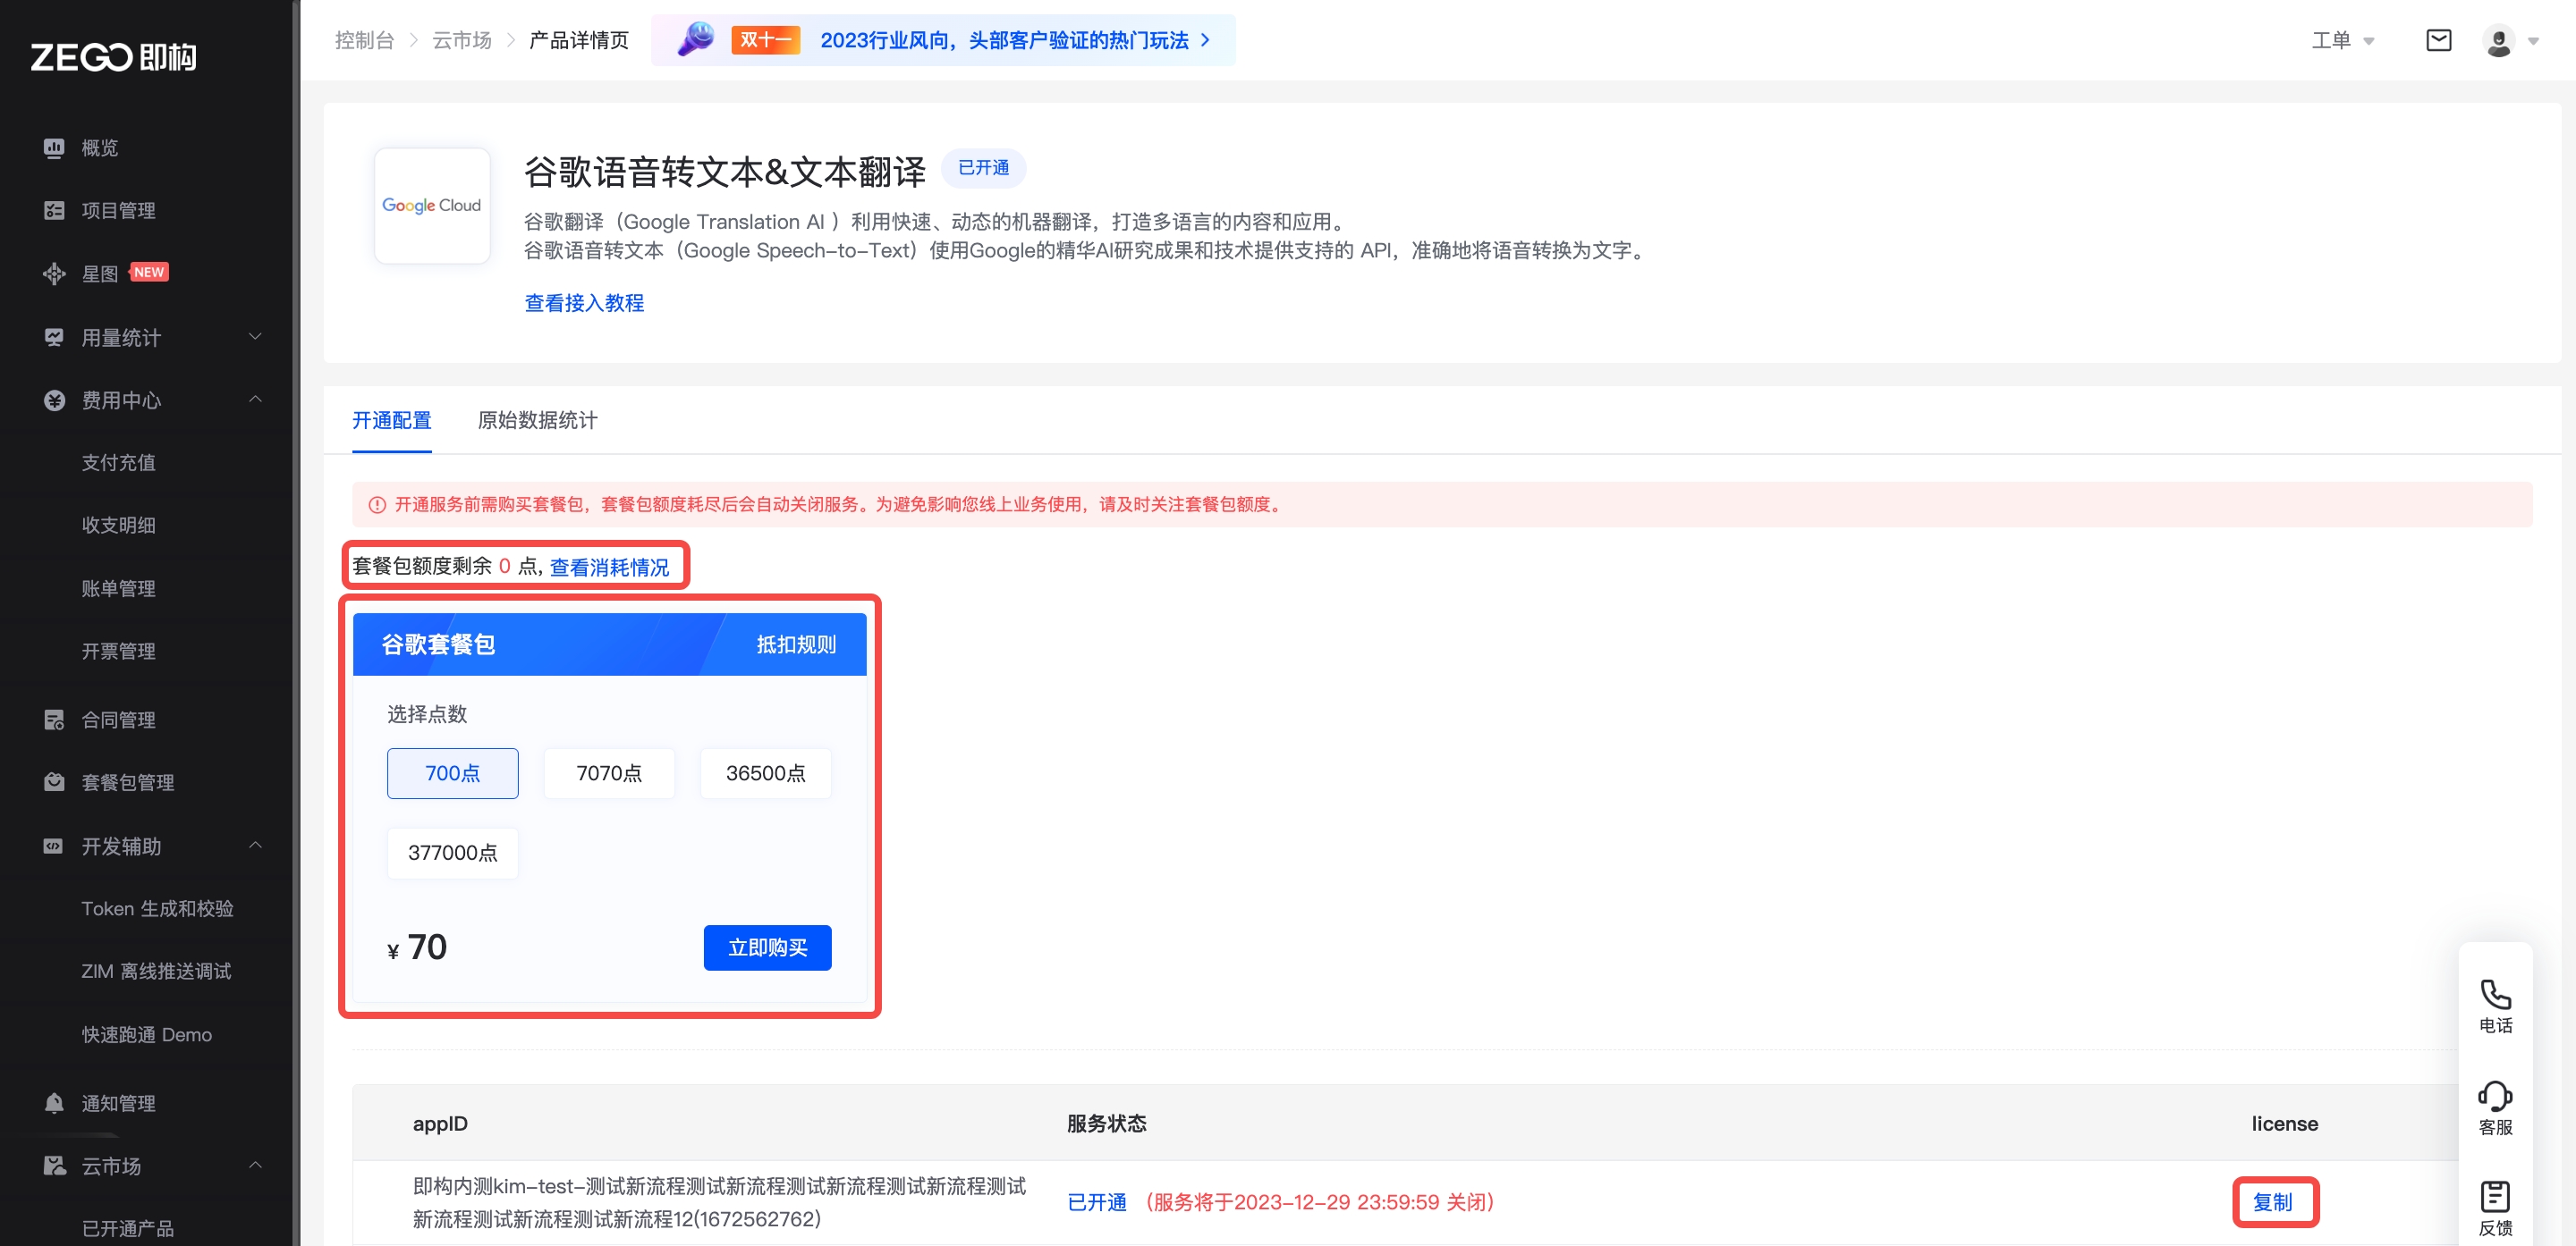Open the 查看消耗情况 link
The width and height of the screenshot is (2576, 1246).
609,568
